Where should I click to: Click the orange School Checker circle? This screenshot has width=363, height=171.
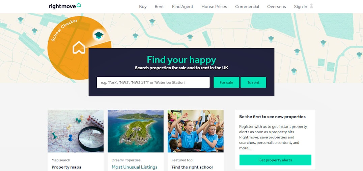[x=79, y=48]
